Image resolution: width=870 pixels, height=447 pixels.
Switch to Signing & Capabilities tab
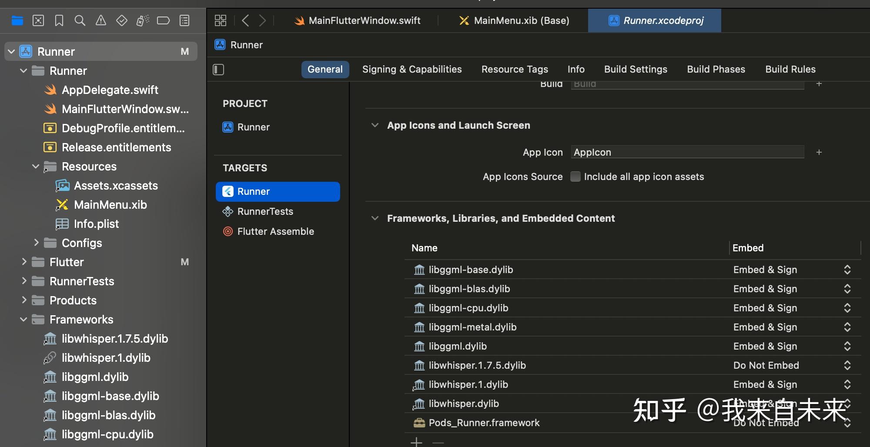coord(412,70)
